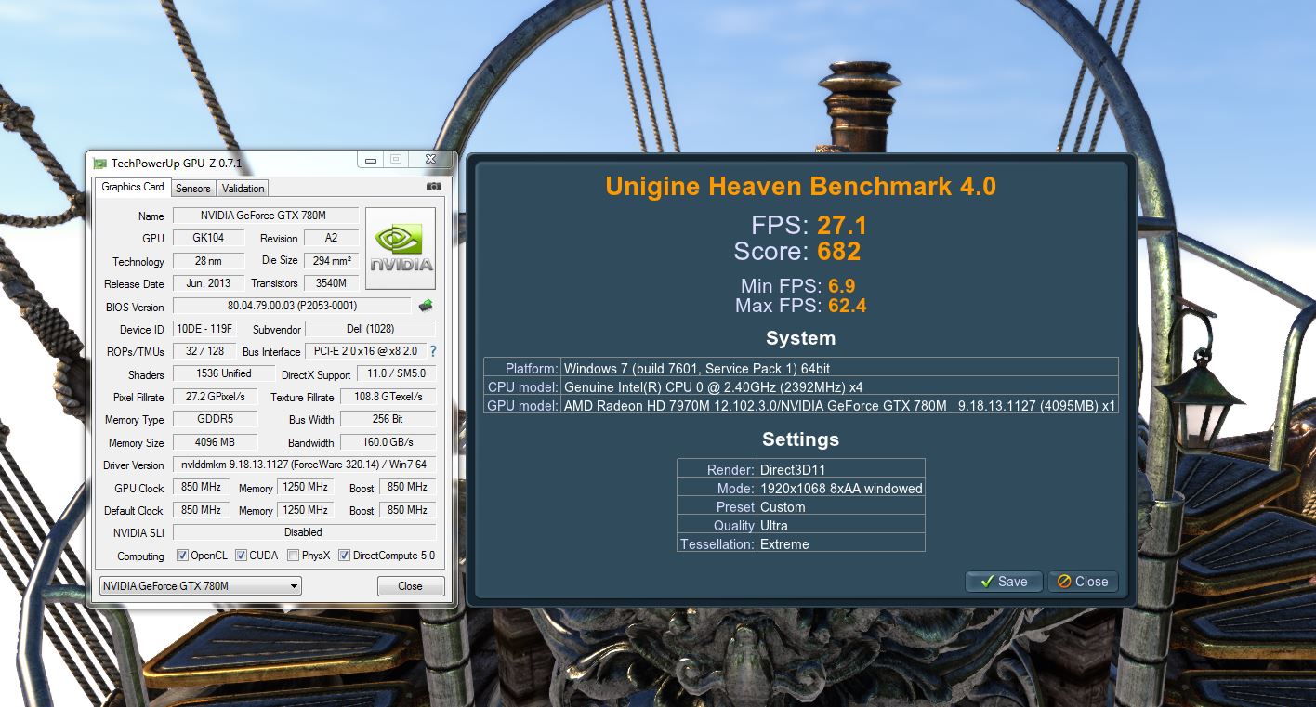Click the GPU-Z title bar app icon
Screen dimensions: 1316x707
(99, 163)
